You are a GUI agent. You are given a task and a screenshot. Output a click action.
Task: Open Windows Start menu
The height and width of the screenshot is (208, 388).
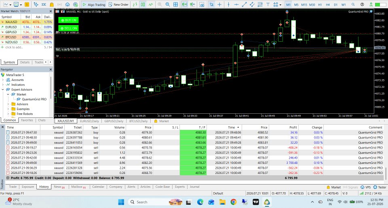click(x=121, y=202)
